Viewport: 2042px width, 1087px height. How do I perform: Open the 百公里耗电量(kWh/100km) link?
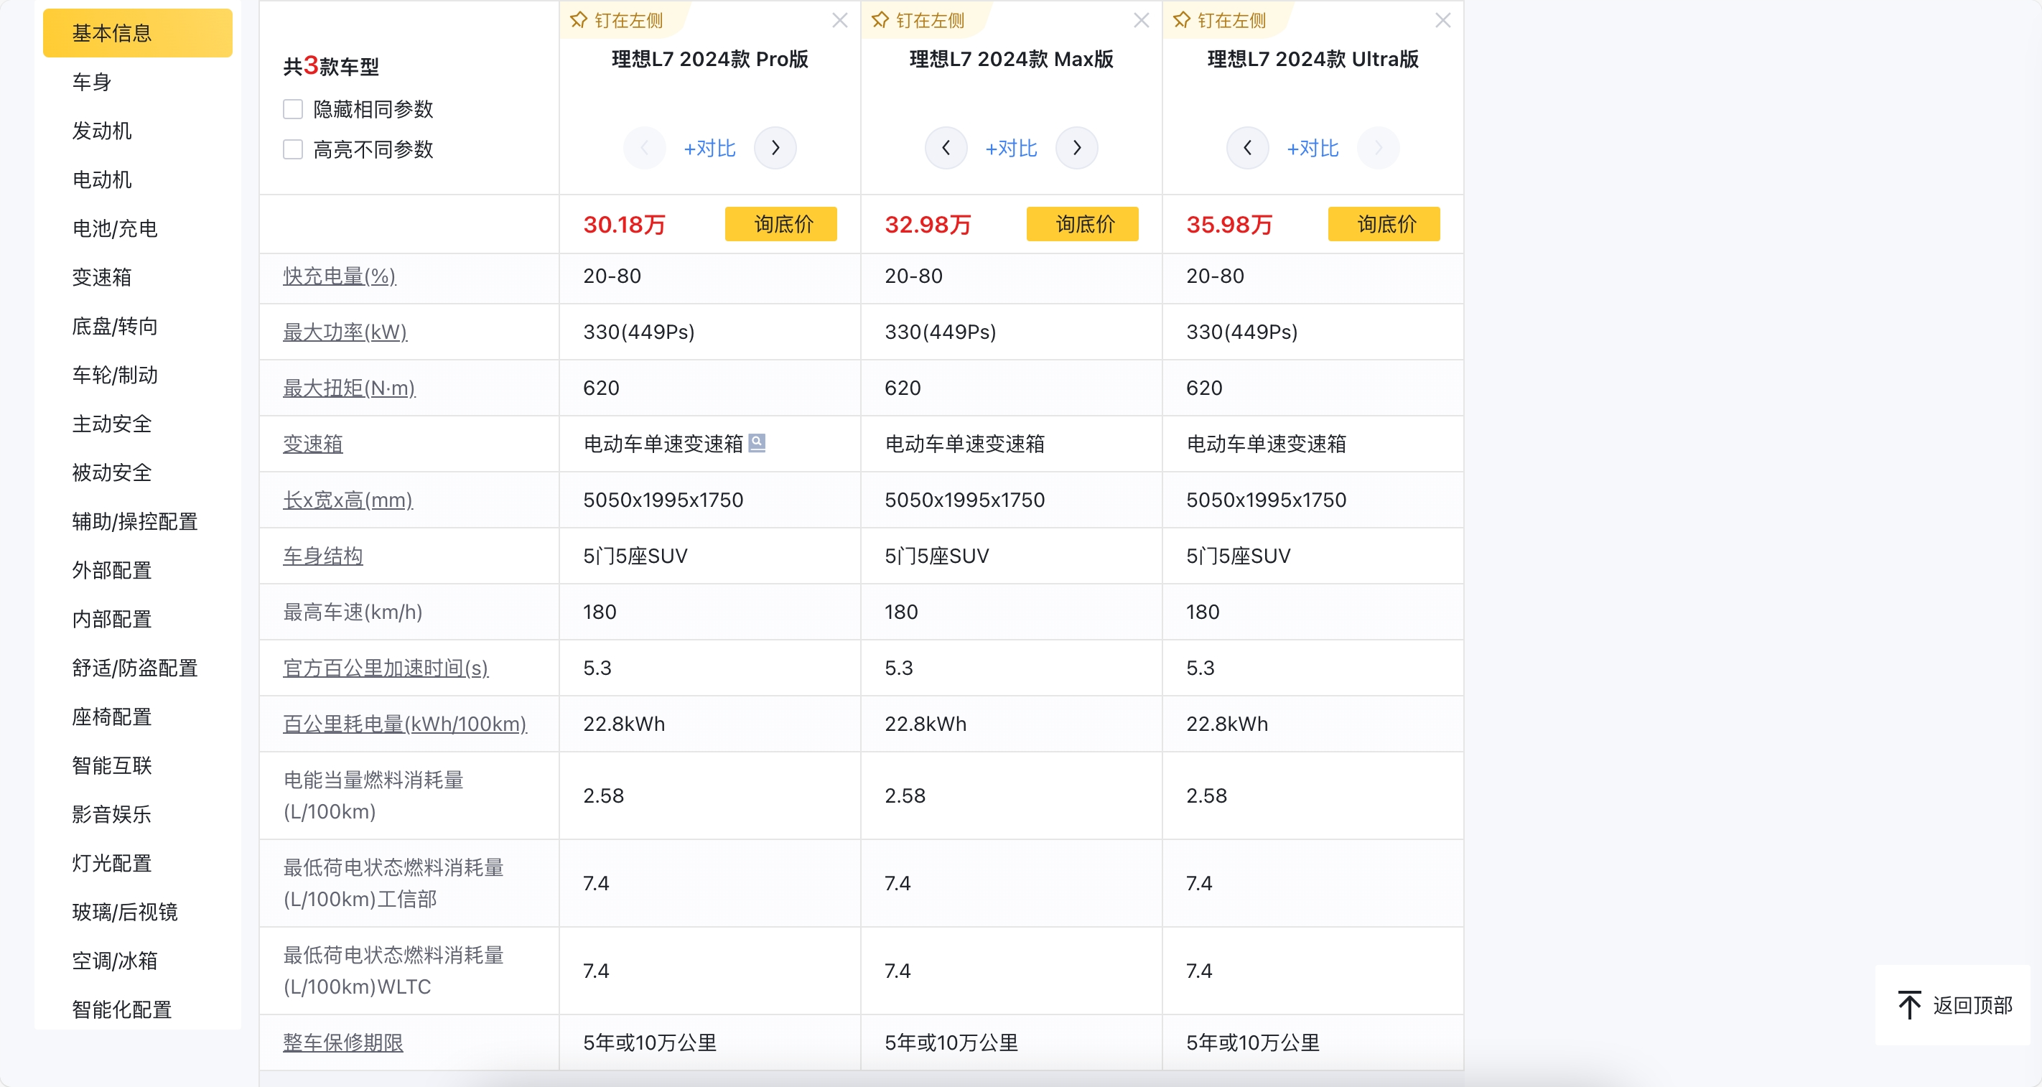(404, 724)
